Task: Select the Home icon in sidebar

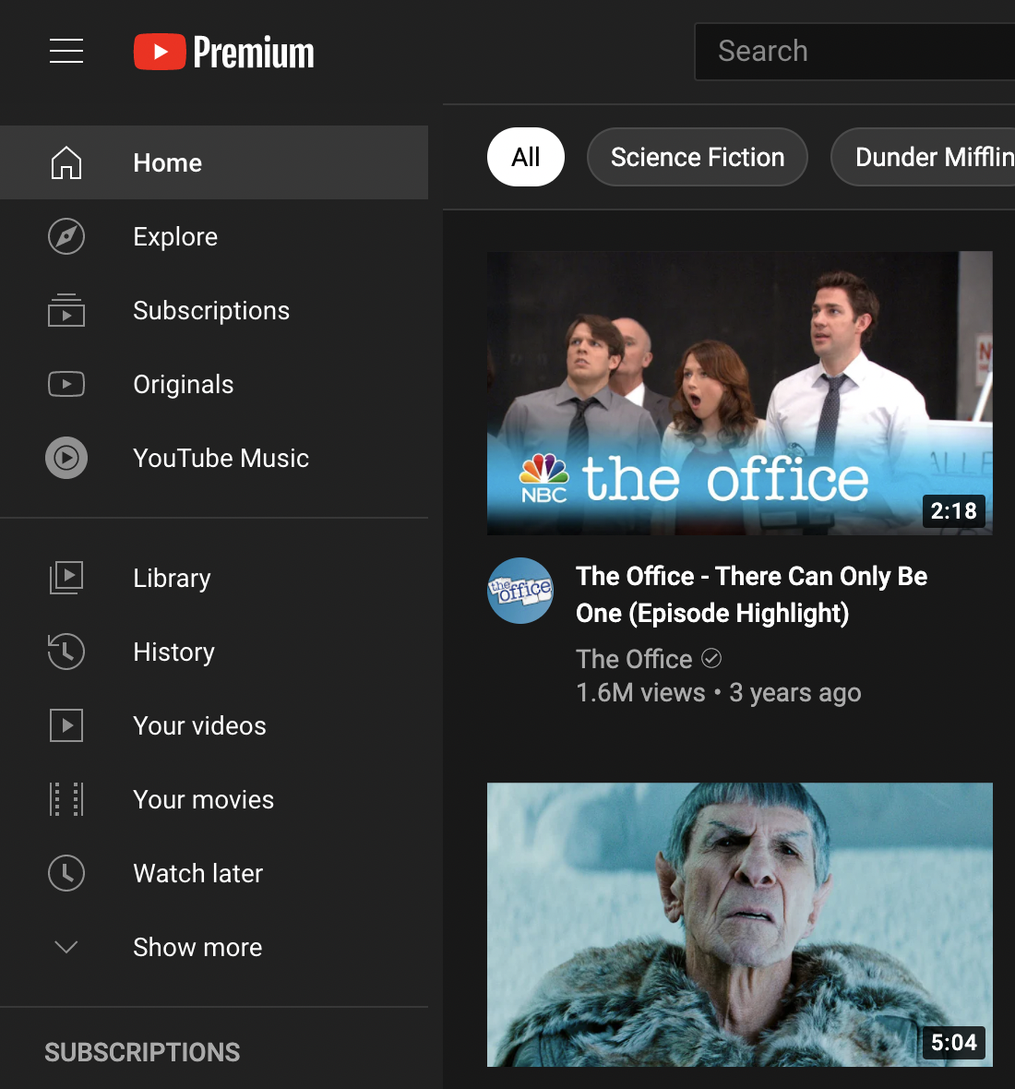Action: point(66,162)
